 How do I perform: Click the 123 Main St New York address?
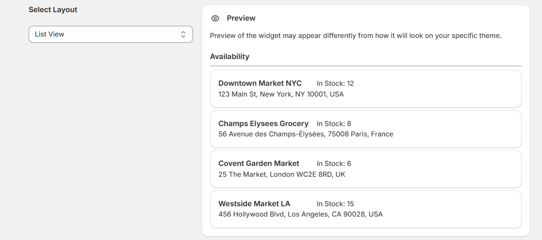281,94
